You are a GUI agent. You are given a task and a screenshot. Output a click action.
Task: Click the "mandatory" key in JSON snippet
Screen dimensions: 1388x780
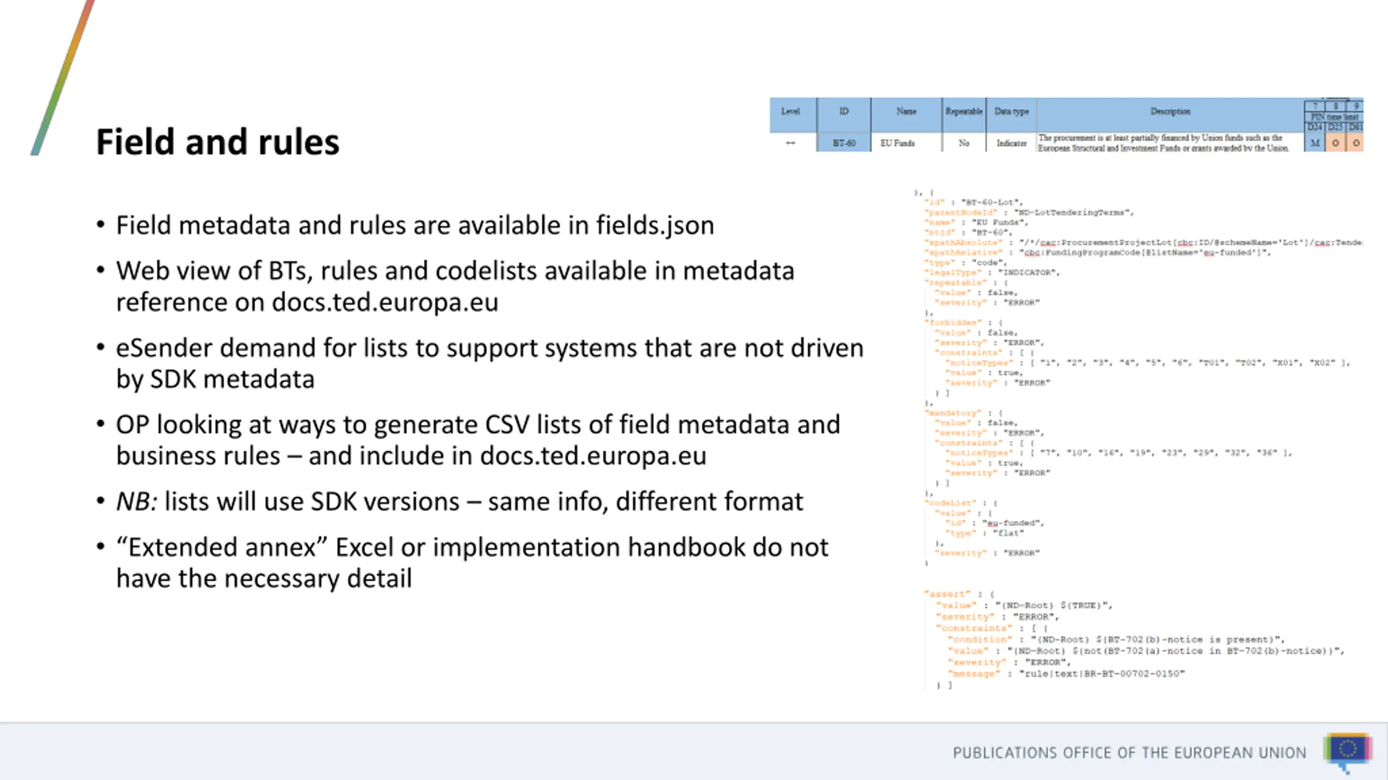click(953, 413)
